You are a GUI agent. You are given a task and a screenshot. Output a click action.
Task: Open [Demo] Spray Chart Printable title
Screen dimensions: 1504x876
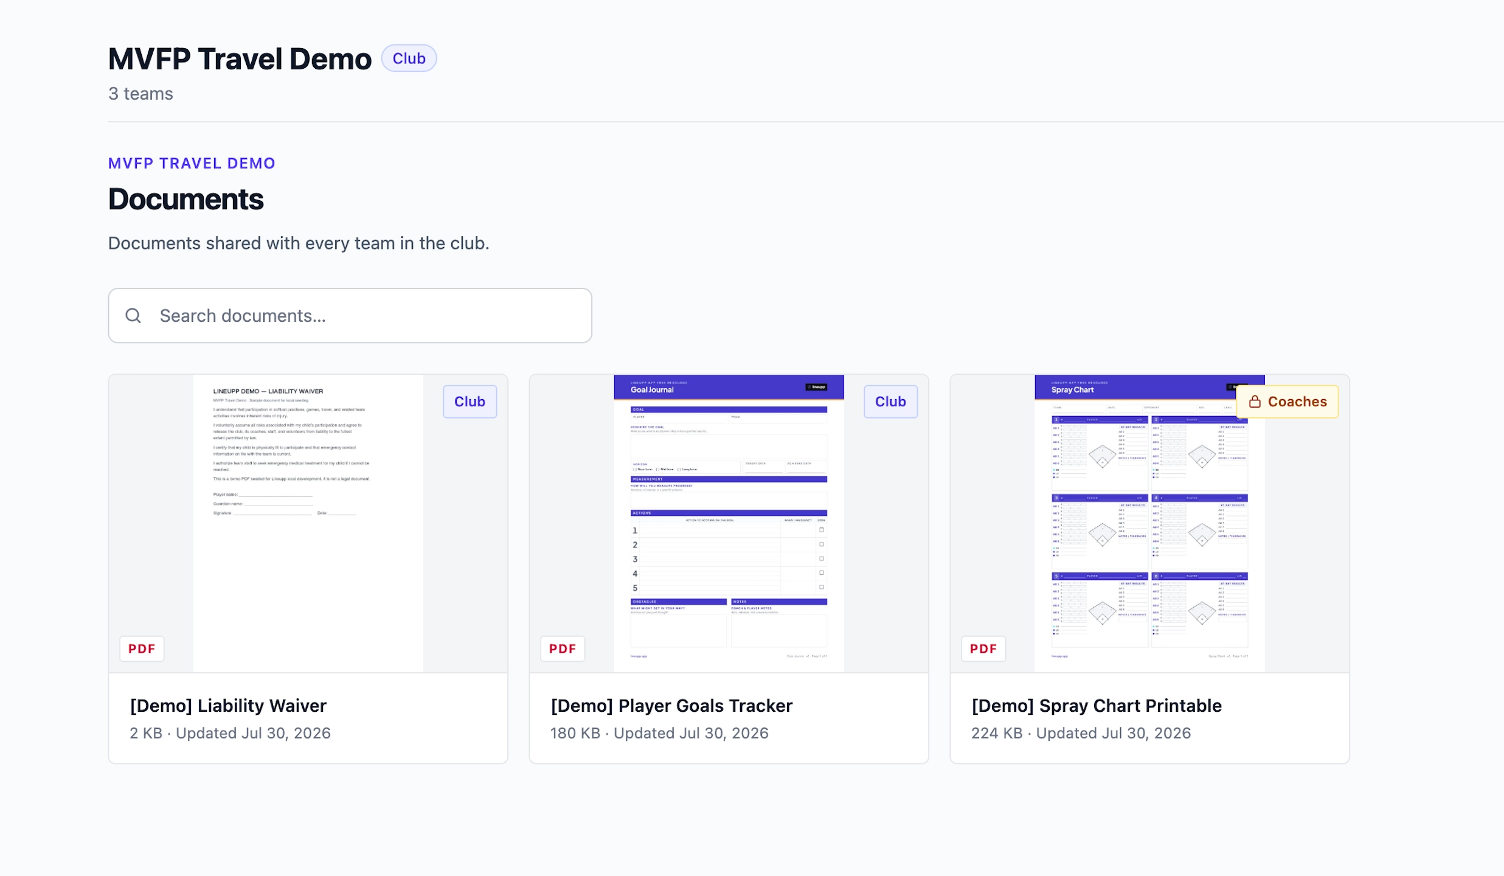pos(1097,705)
